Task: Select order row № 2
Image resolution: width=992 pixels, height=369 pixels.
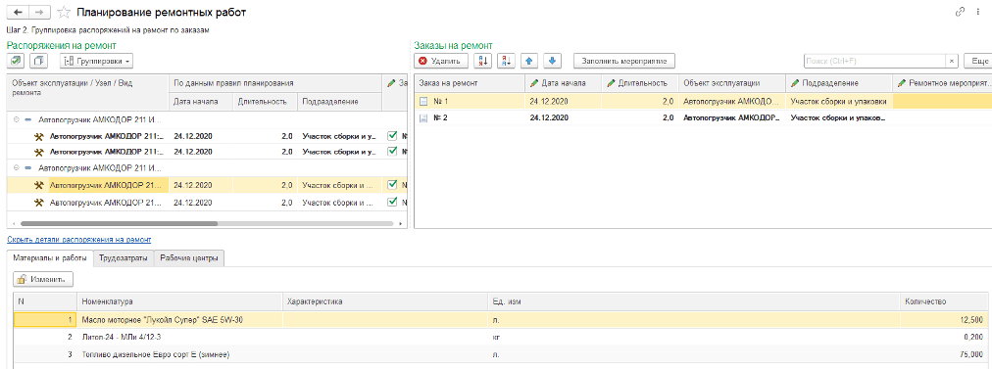Action: pos(702,118)
